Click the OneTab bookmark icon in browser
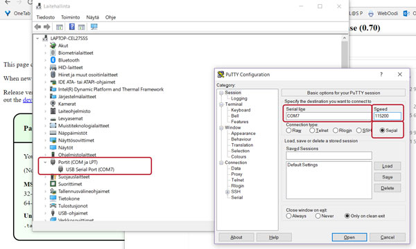The height and width of the screenshot is (249, 416). 8,13
